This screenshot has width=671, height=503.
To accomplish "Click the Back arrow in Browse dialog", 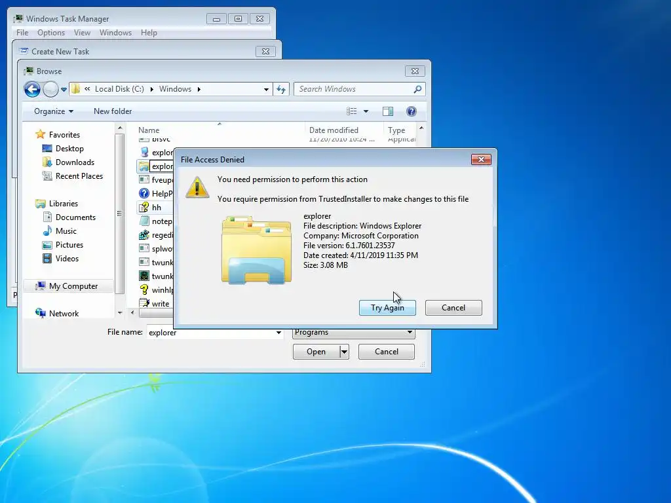I will [33, 89].
